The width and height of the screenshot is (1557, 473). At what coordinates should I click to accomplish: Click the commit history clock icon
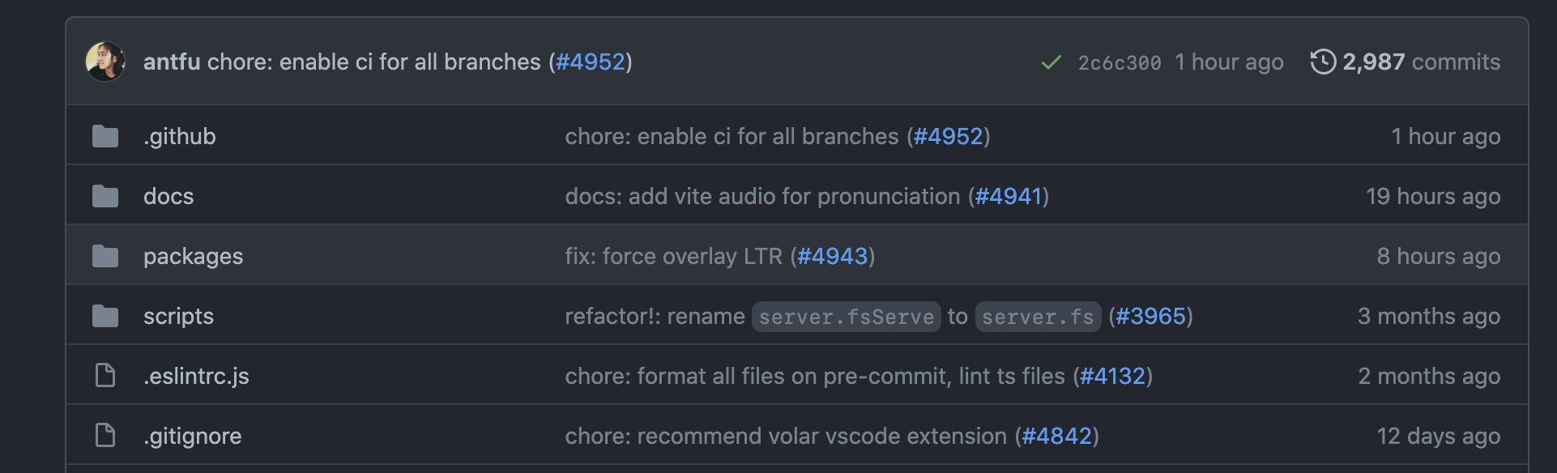coord(1323,62)
